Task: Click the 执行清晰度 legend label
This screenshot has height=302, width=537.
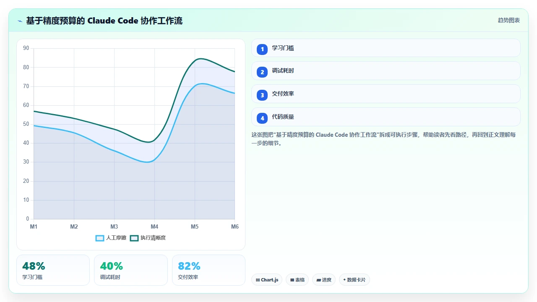Action: coord(153,238)
